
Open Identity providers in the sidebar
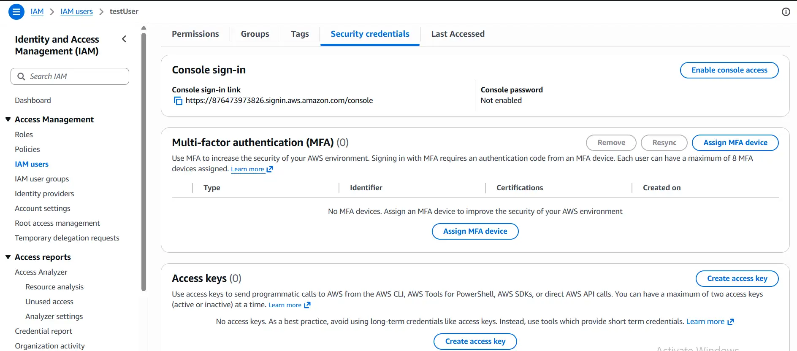[44, 194]
